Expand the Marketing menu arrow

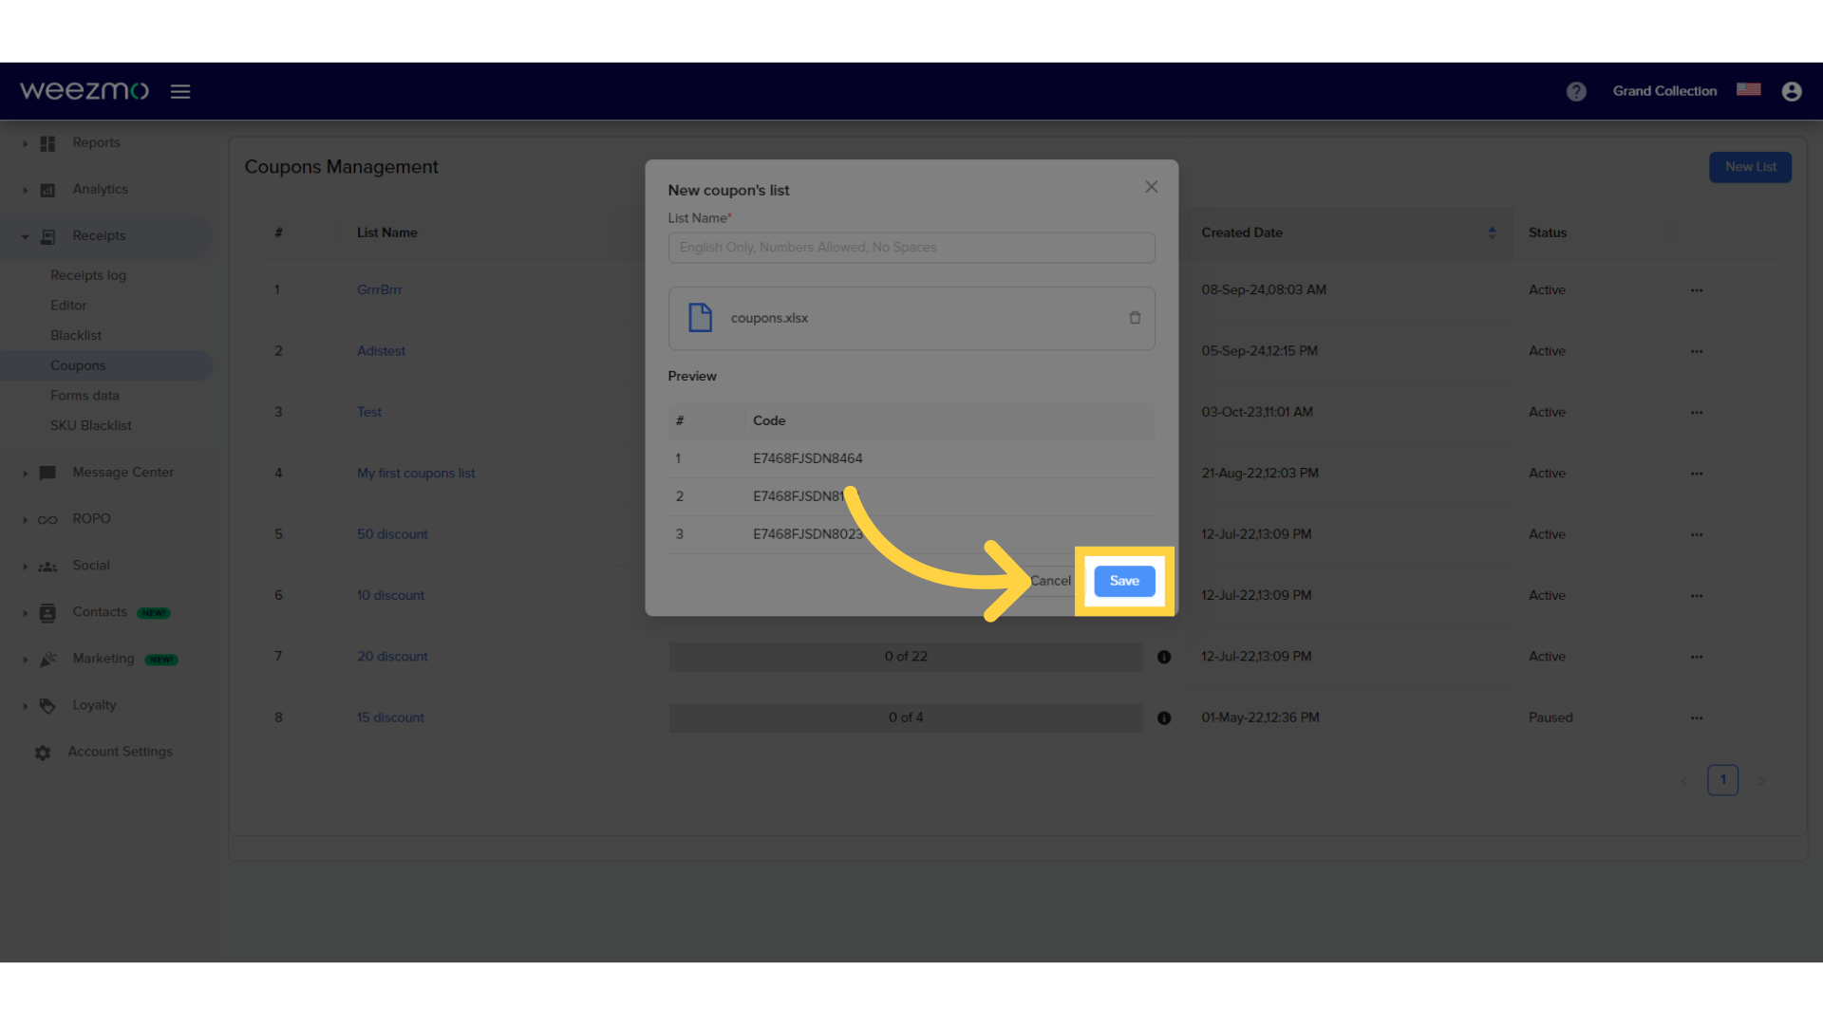25,660
